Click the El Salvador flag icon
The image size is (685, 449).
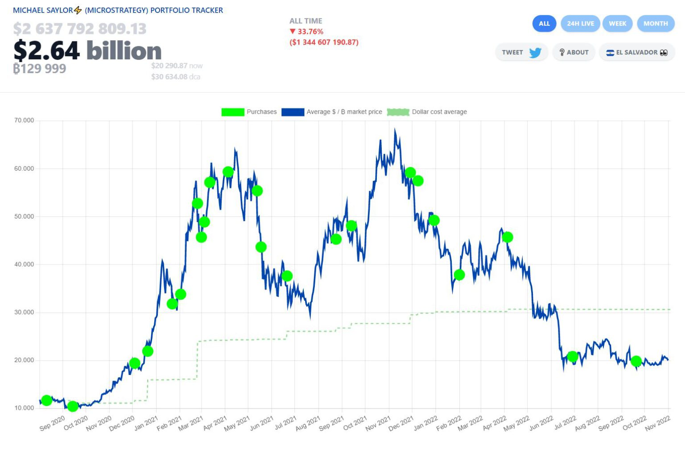point(610,53)
